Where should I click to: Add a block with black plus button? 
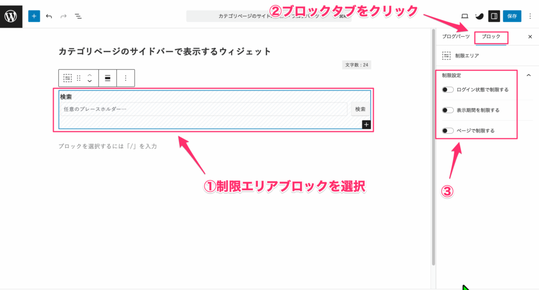click(x=366, y=125)
